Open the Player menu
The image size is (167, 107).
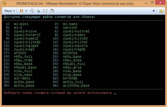click(x=10, y=11)
